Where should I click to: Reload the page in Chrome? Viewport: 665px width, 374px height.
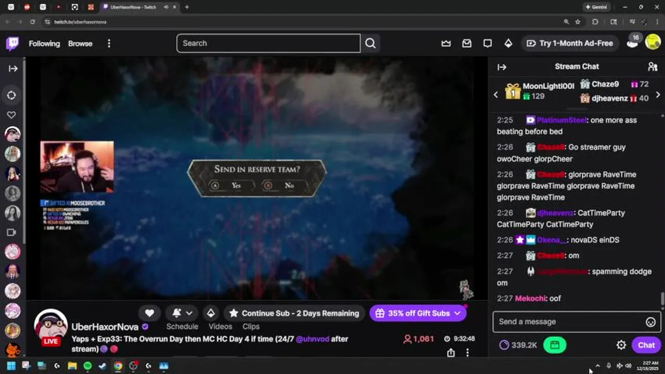32,22
